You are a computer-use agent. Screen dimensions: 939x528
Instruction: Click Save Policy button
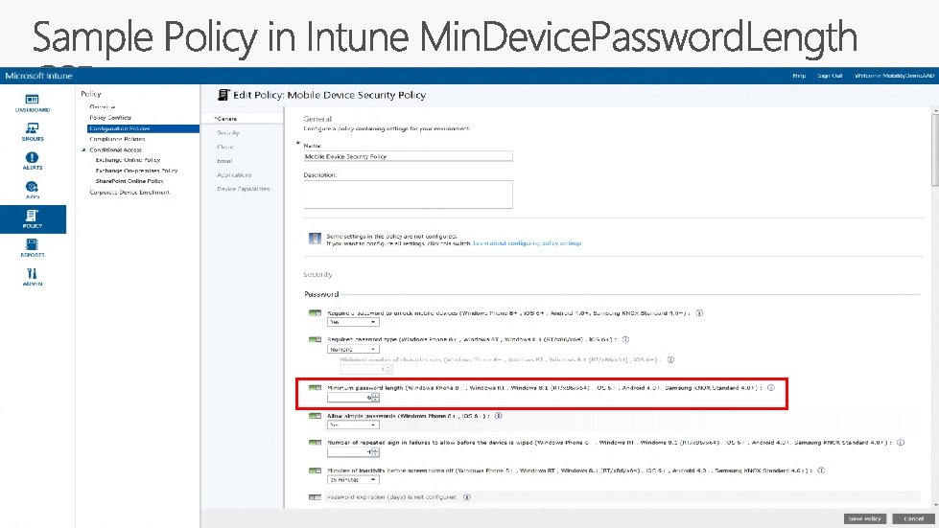865,518
